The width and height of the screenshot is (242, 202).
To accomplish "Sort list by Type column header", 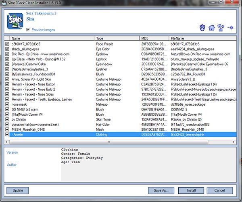I will tap(117, 38).
